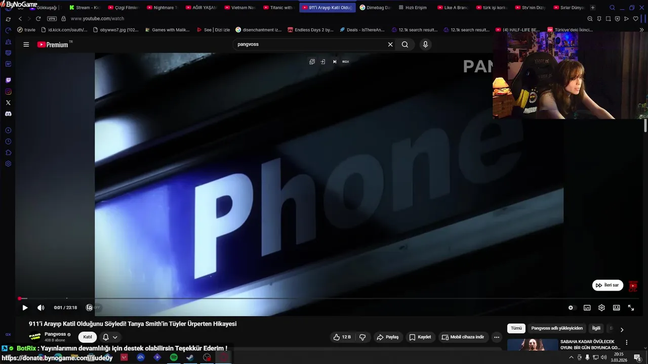Click the heart bookmark icon in toolbar
The height and width of the screenshot is (364, 648).
(636, 19)
